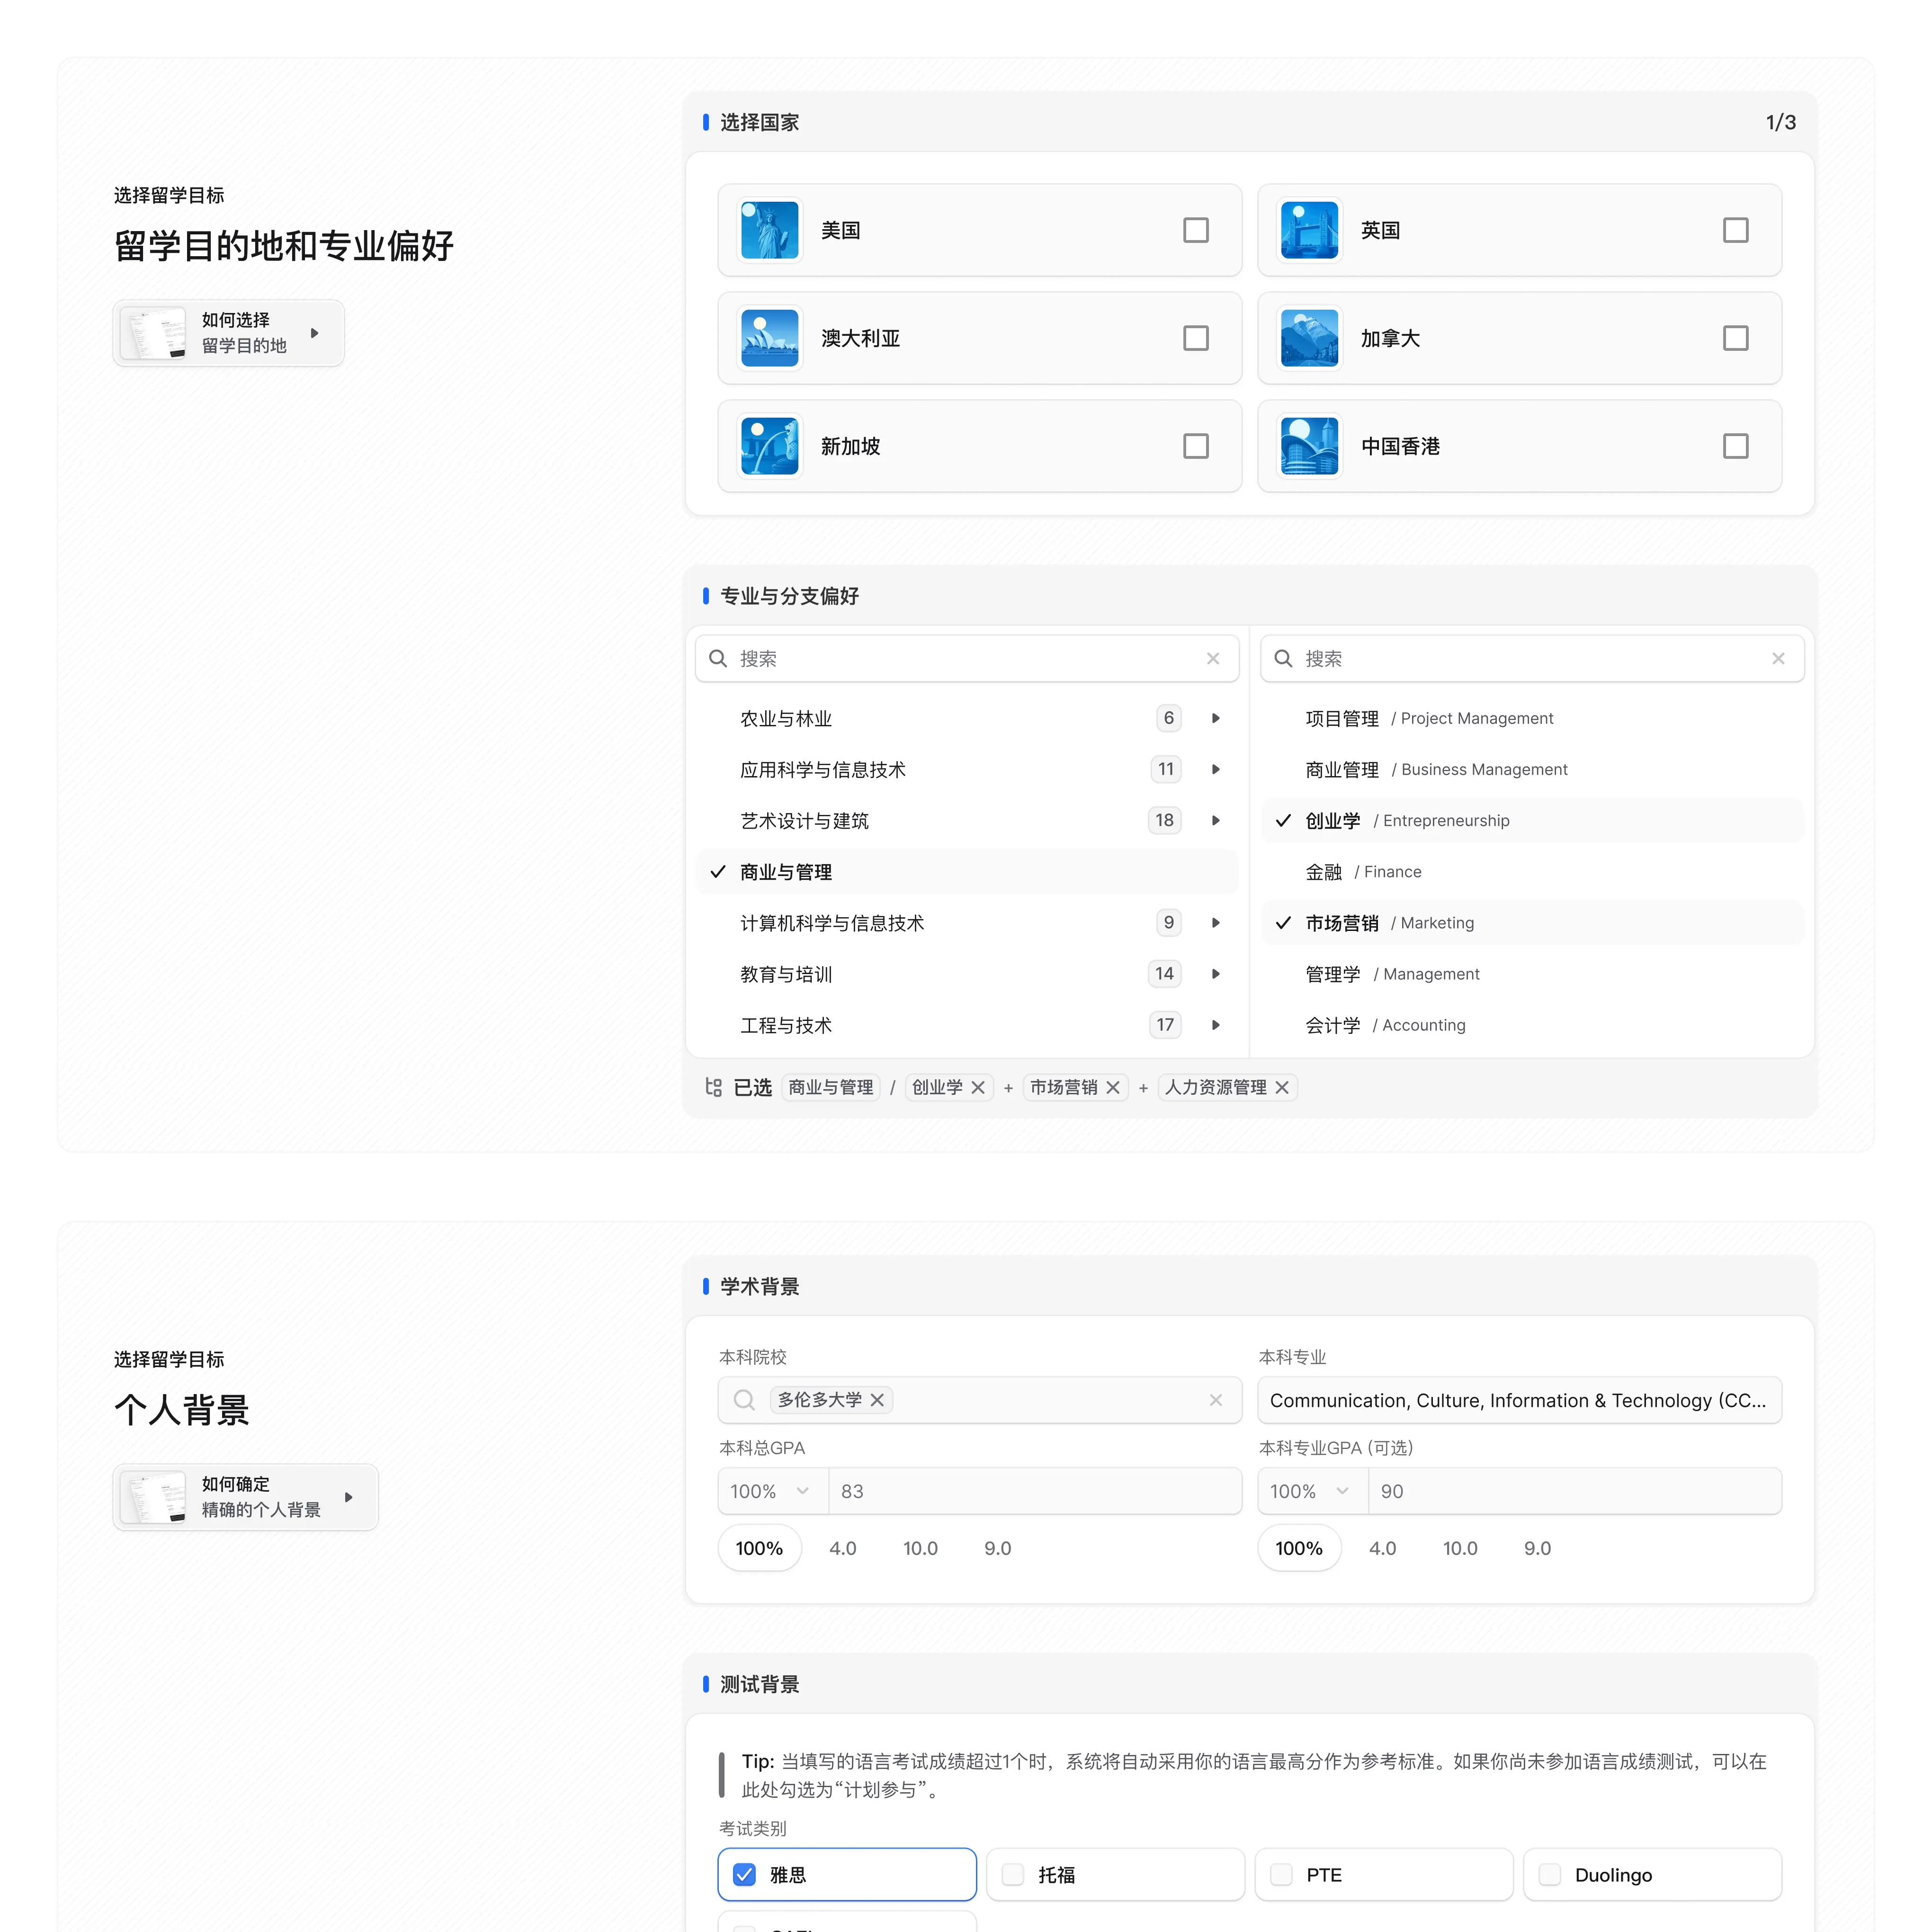This screenshot has width=1932, height=1932.
Task: Edit the 本科总GPA value 83
Action: [x=1034, y=1491]
